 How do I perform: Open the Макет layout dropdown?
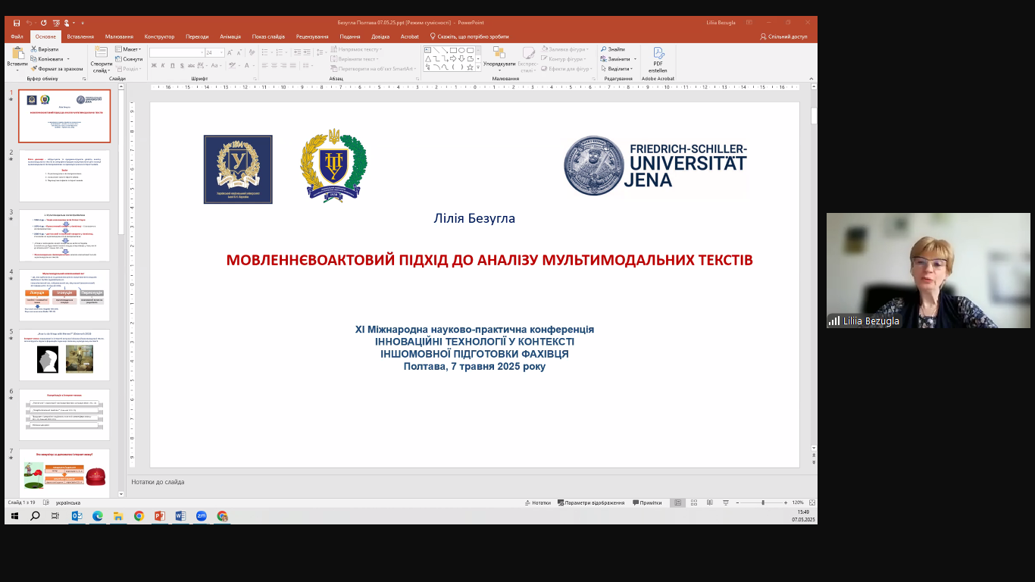(128, 49)
